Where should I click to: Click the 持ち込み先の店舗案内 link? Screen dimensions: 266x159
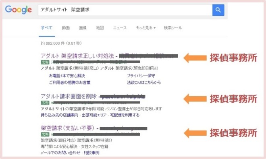tap(59, 115)
